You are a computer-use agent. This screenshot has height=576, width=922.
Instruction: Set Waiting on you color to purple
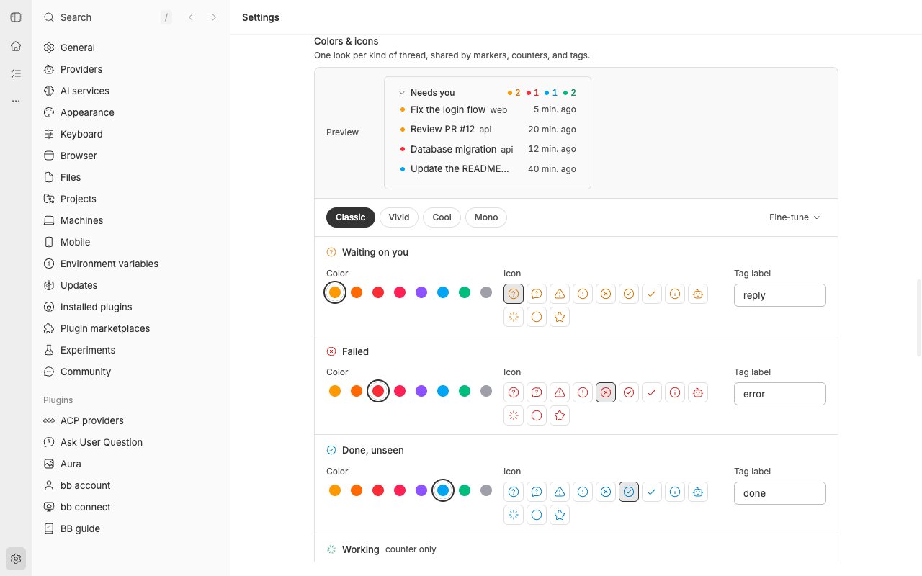click(x=421, y=292)
